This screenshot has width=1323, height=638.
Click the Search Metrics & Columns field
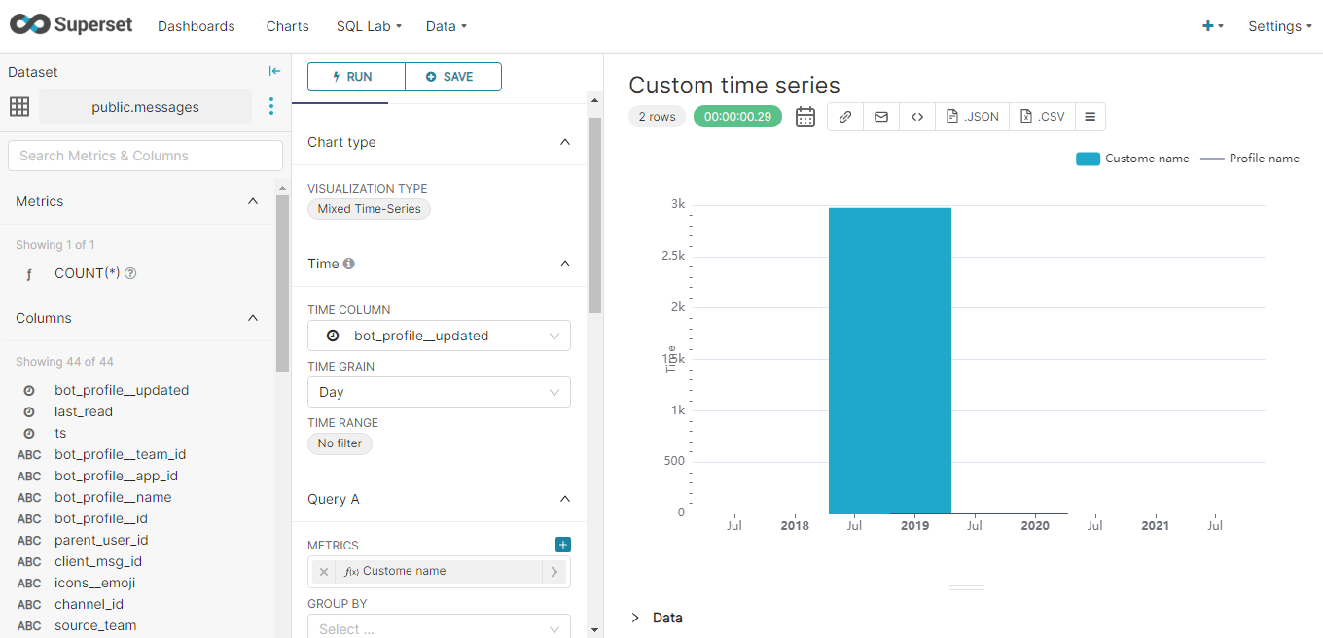click(144, 156)
